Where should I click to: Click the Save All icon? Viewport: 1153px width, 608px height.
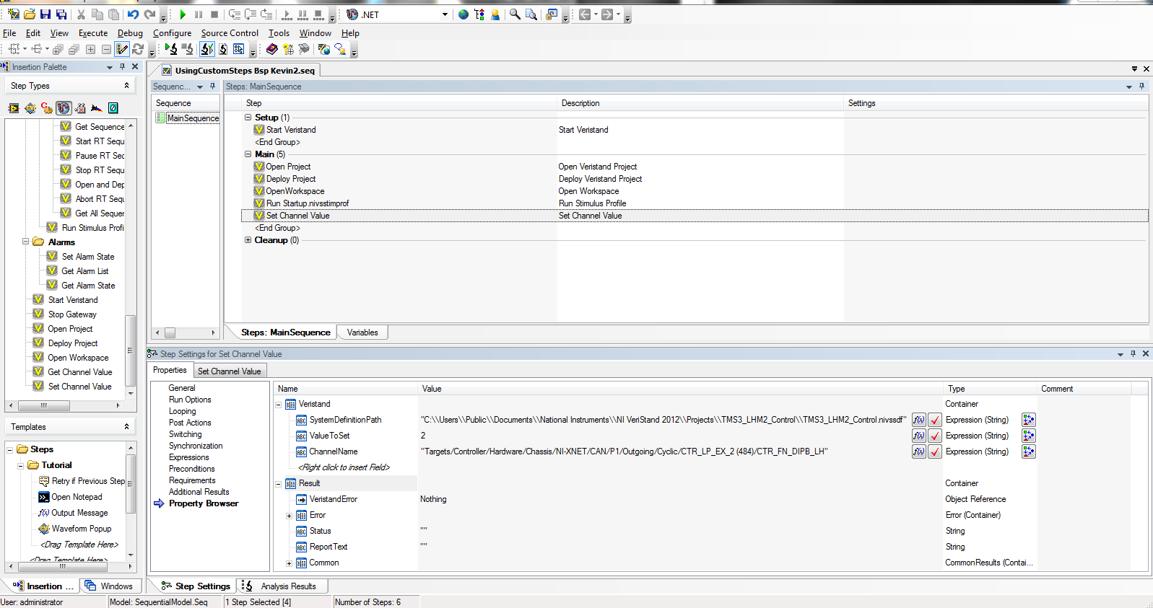[x=61, y=14]
